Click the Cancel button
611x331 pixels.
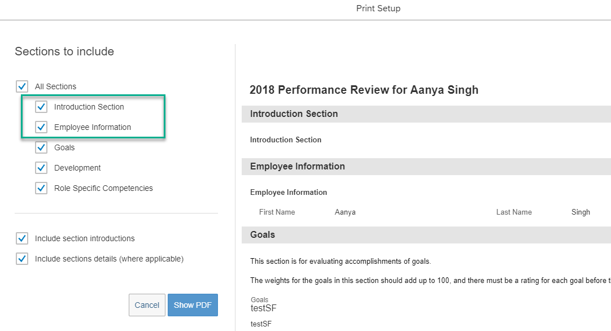click(x=147, y=305)
